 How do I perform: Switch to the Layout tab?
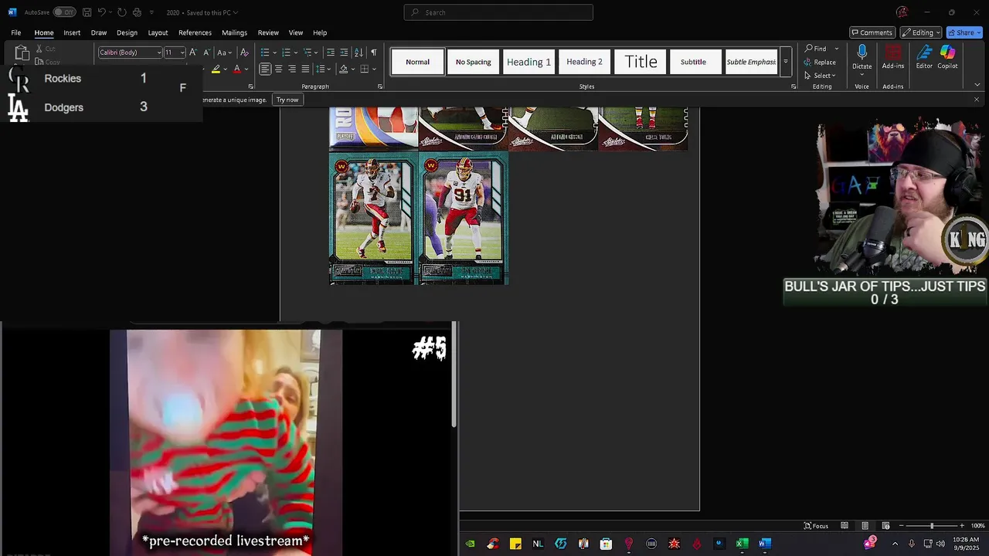158,32
